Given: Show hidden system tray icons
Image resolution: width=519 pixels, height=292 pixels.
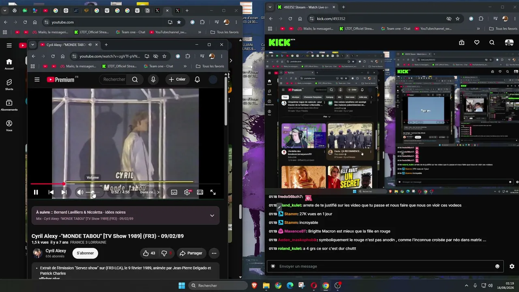Looking at the screenshot, I should pyautogui.click(x=466, y=286).
